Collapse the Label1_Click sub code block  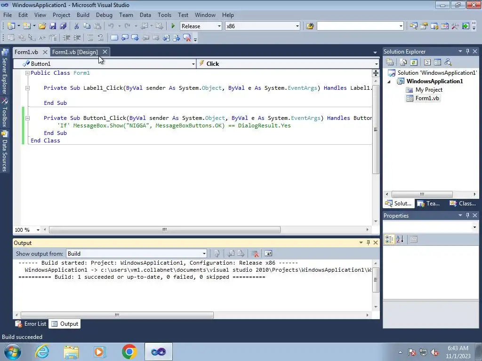point(27,88)
